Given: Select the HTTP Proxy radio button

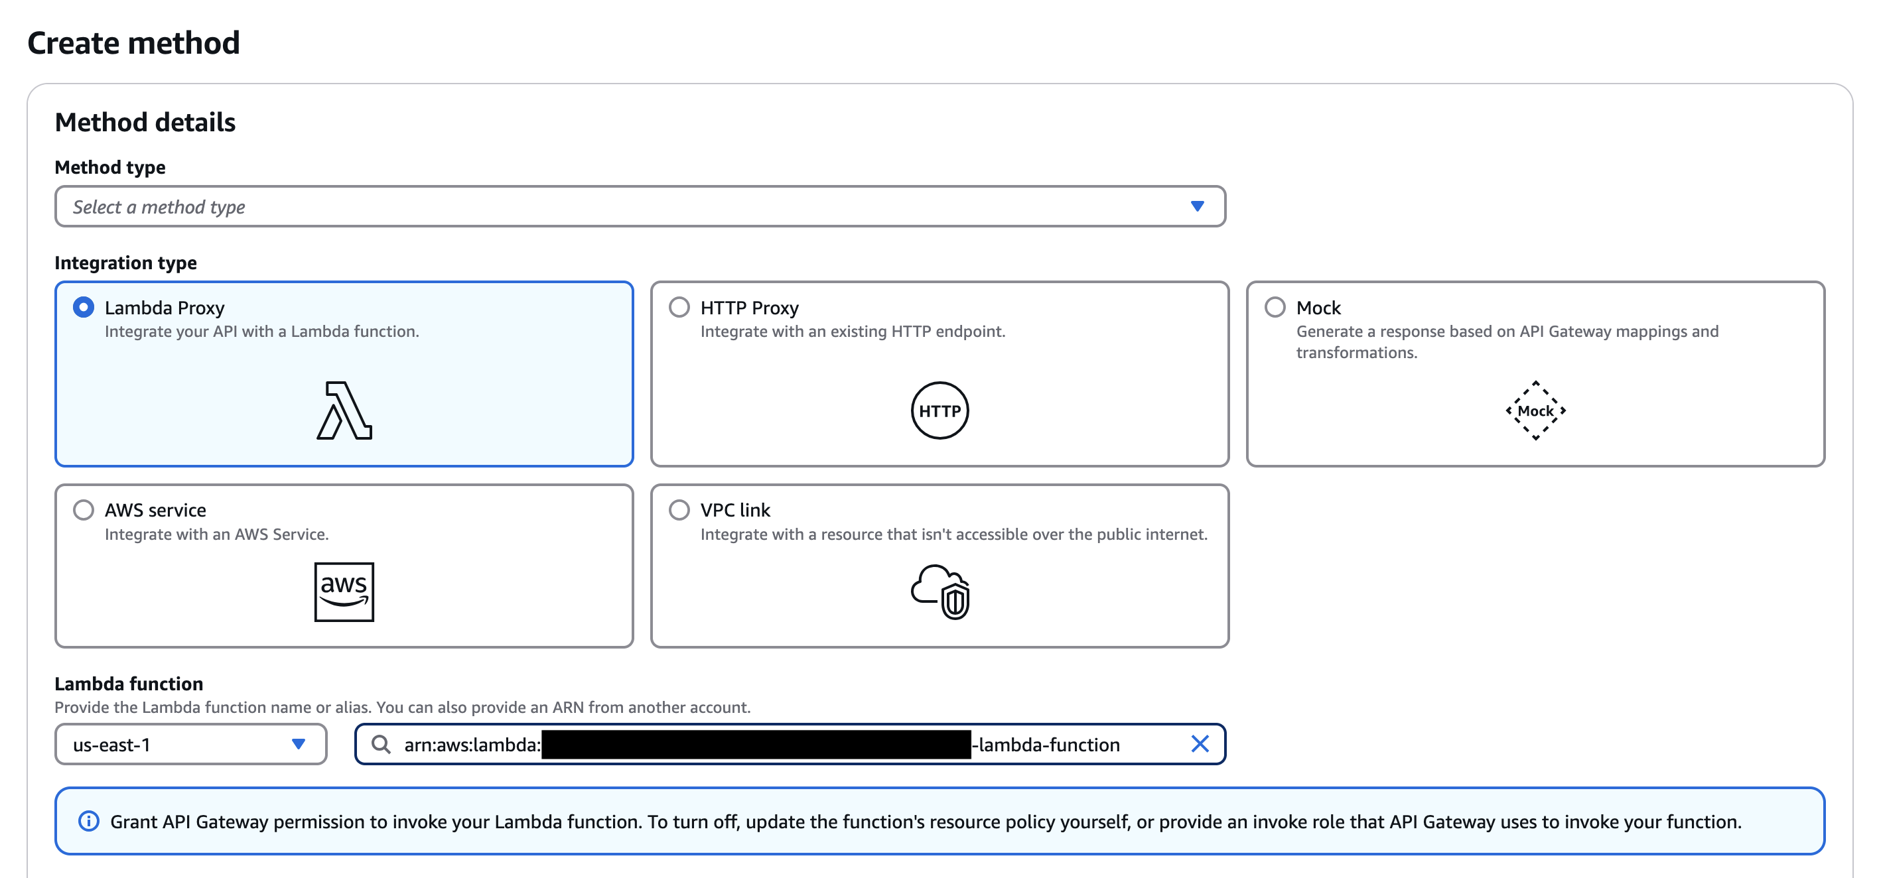Looking at the screenshot, I should click(x=679, y=307).
